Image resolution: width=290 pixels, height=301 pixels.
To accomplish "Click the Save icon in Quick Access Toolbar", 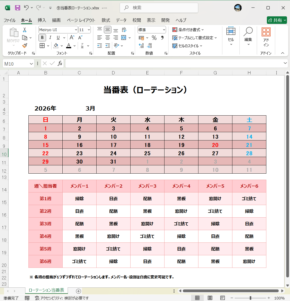I will coord(17,8).
